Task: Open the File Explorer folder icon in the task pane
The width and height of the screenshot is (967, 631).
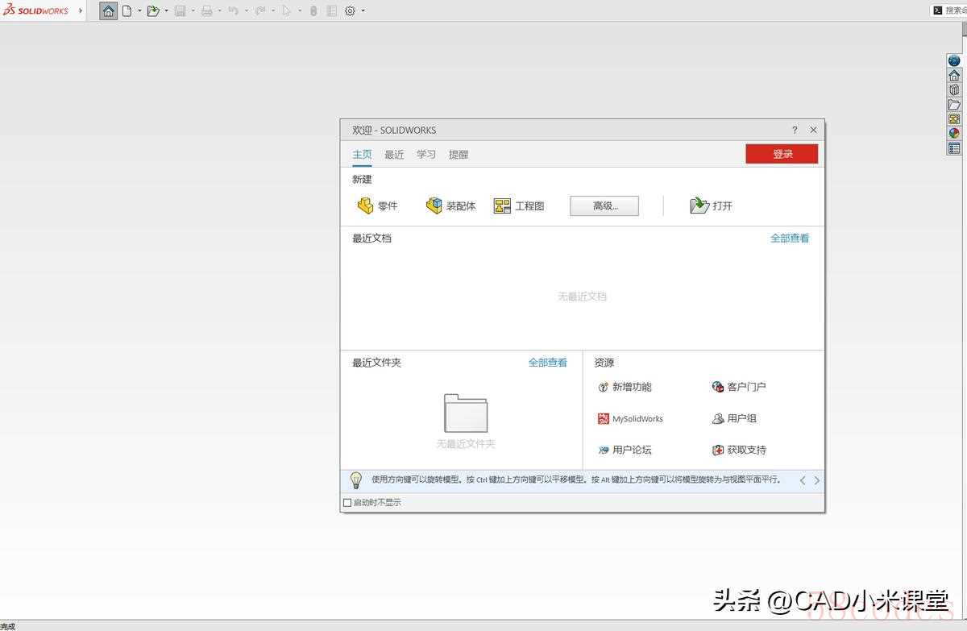Action: tap(954, 105)
